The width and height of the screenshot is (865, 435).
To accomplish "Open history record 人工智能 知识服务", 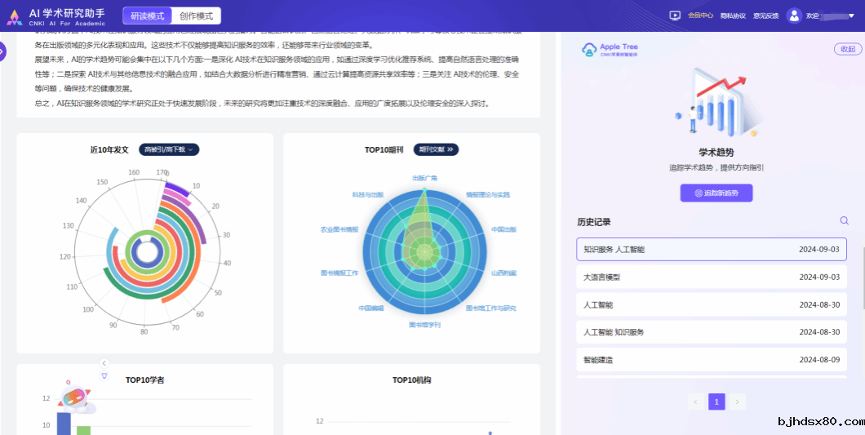I will pyautogui.click(x=711, y=332).
